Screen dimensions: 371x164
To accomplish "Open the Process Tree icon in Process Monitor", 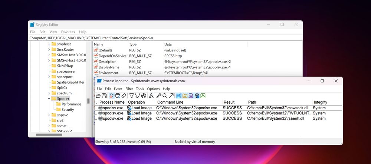I will point(151,96).
